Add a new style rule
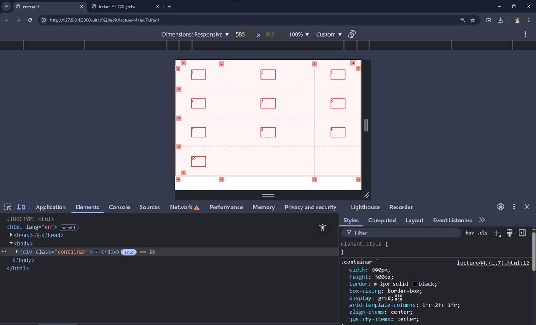 point(497,233)
